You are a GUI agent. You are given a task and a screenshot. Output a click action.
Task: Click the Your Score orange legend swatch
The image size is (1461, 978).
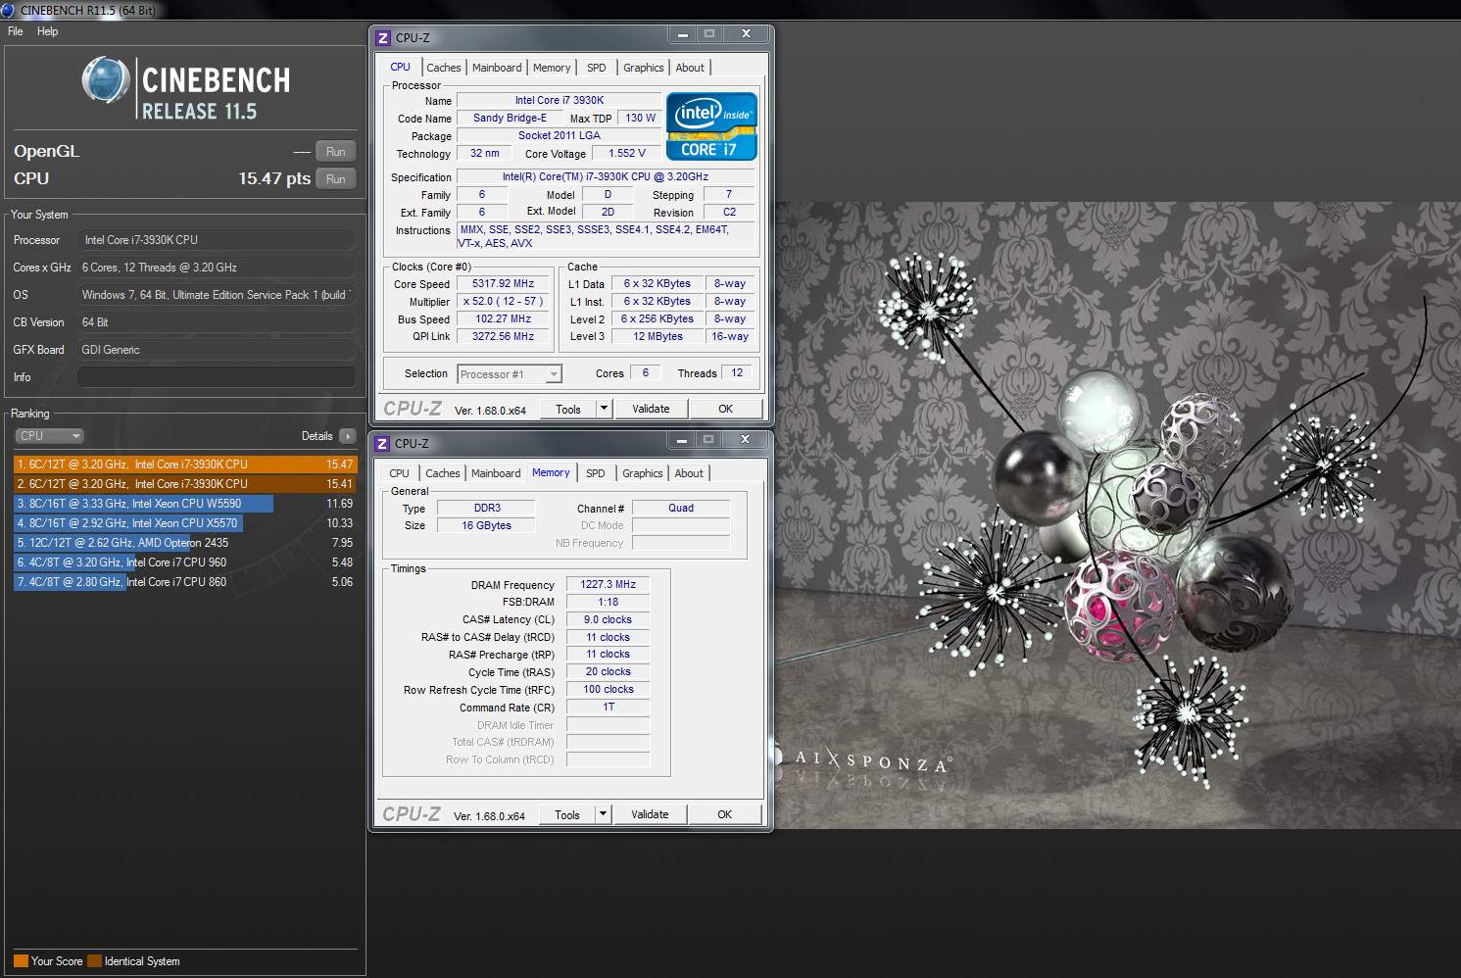click(21, 961)
